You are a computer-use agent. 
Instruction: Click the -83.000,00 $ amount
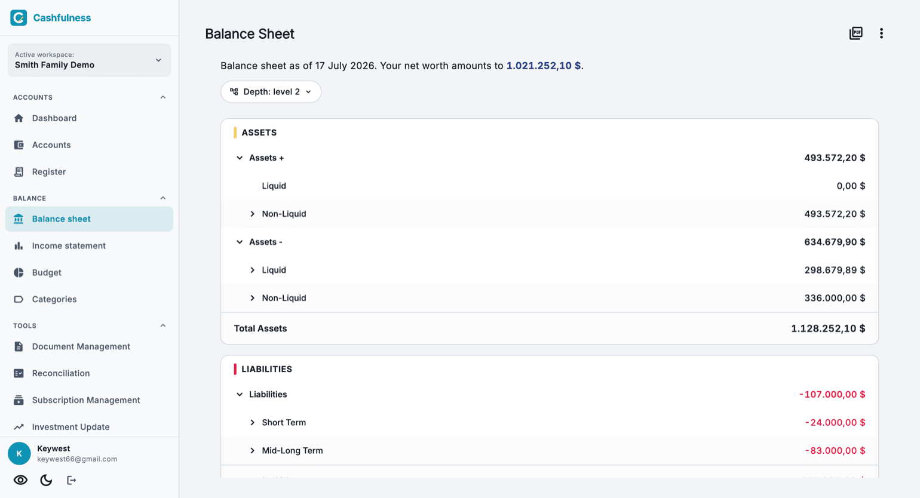tap(835, 451)
